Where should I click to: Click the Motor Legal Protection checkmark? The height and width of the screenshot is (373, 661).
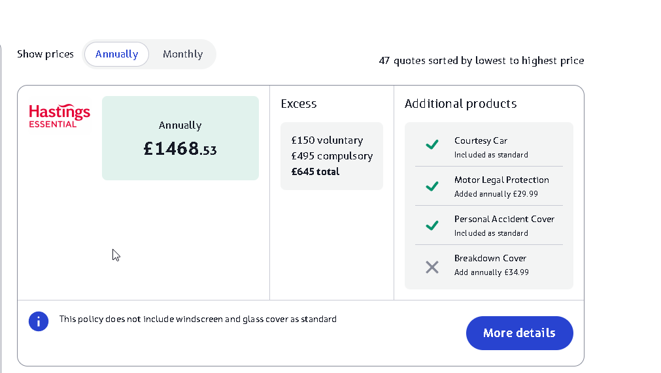click(x=432, y=186)
